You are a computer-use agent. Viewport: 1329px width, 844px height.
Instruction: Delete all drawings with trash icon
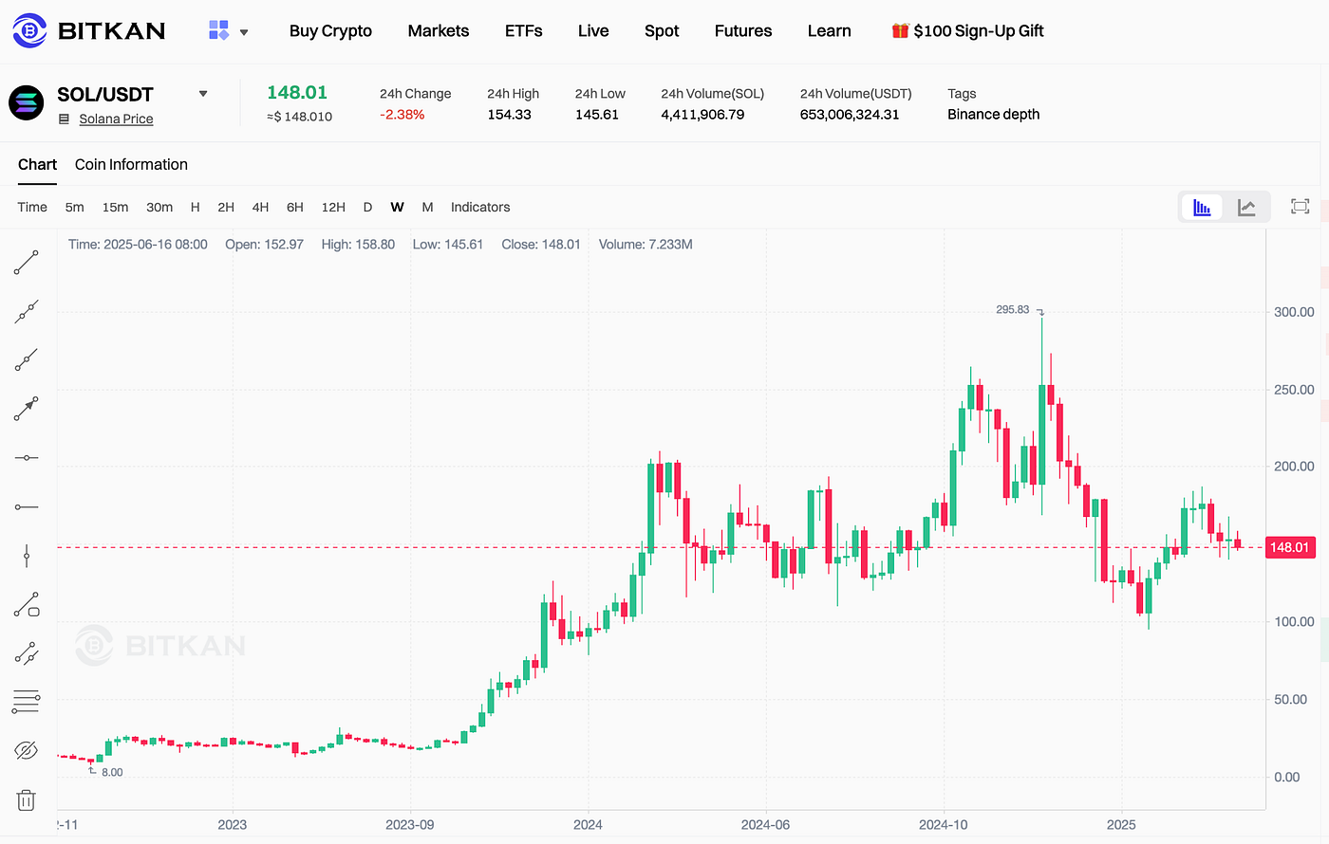click(27, 799)
